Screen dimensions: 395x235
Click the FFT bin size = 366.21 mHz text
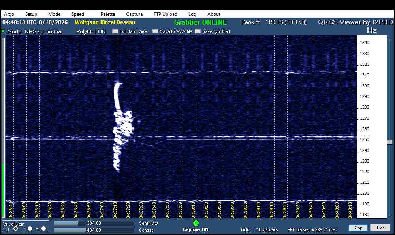coord(312,230)
